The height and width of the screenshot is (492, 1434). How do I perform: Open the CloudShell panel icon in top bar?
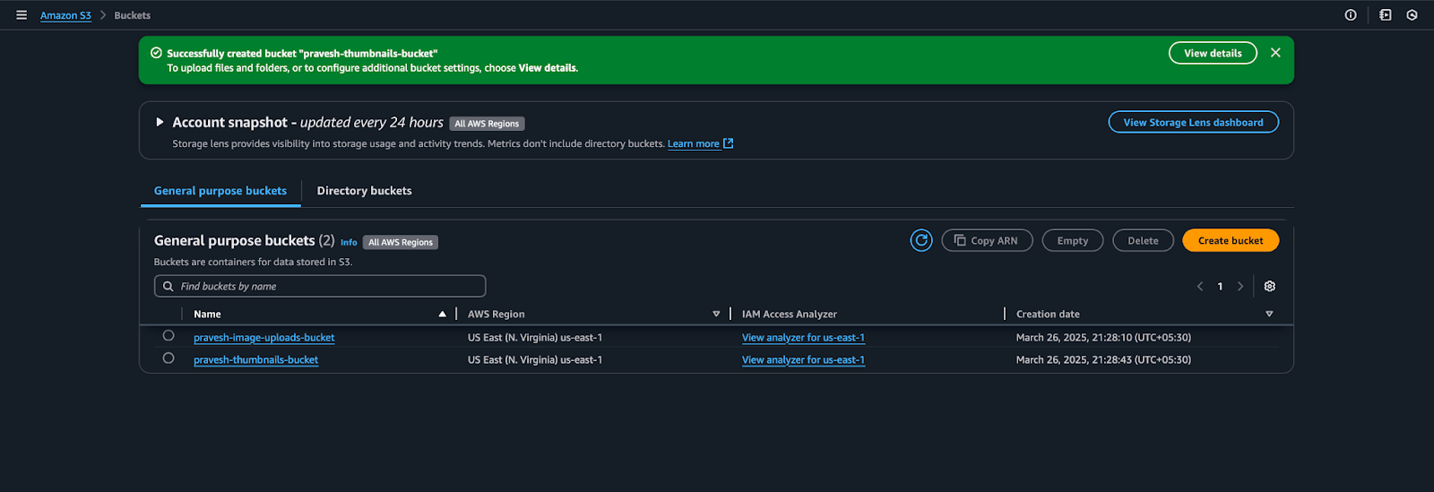(1385, 15)
